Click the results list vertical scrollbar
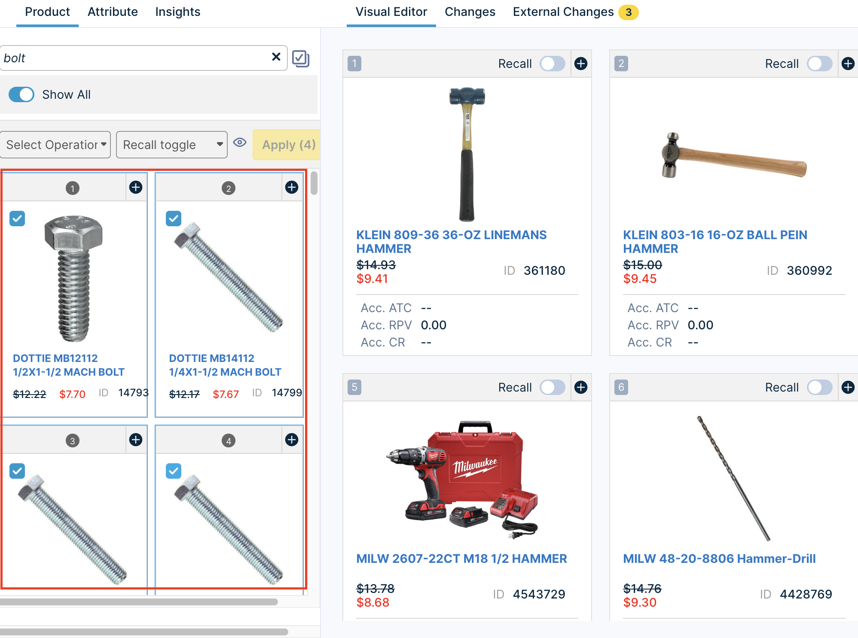 (x=314, y=183)
